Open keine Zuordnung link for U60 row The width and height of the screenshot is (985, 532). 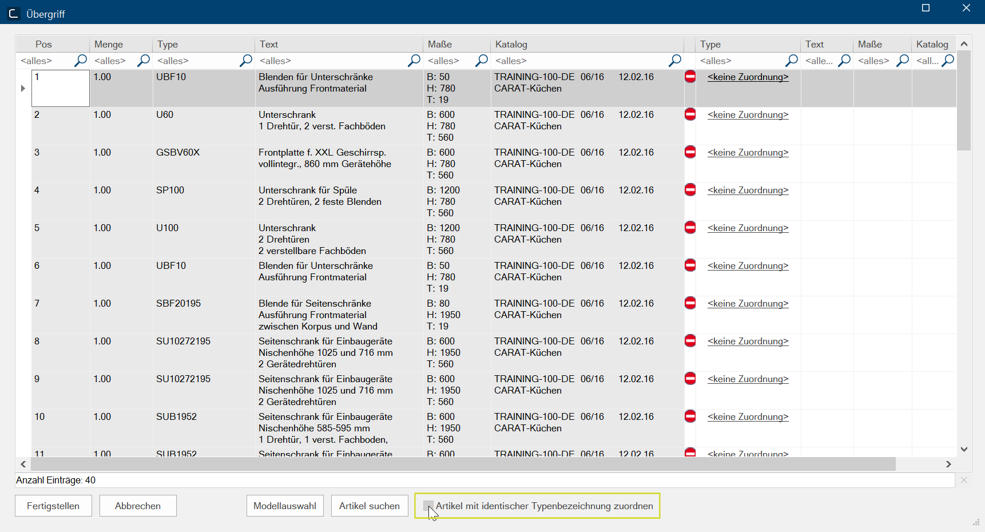[x=748, y=114]
